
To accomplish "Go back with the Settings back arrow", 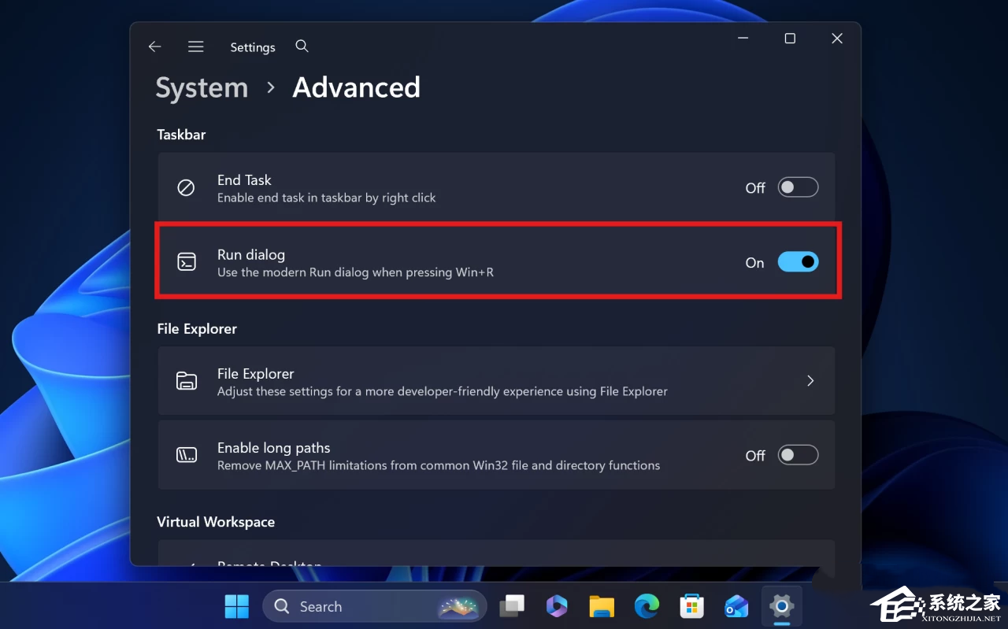I will [154, 47].
